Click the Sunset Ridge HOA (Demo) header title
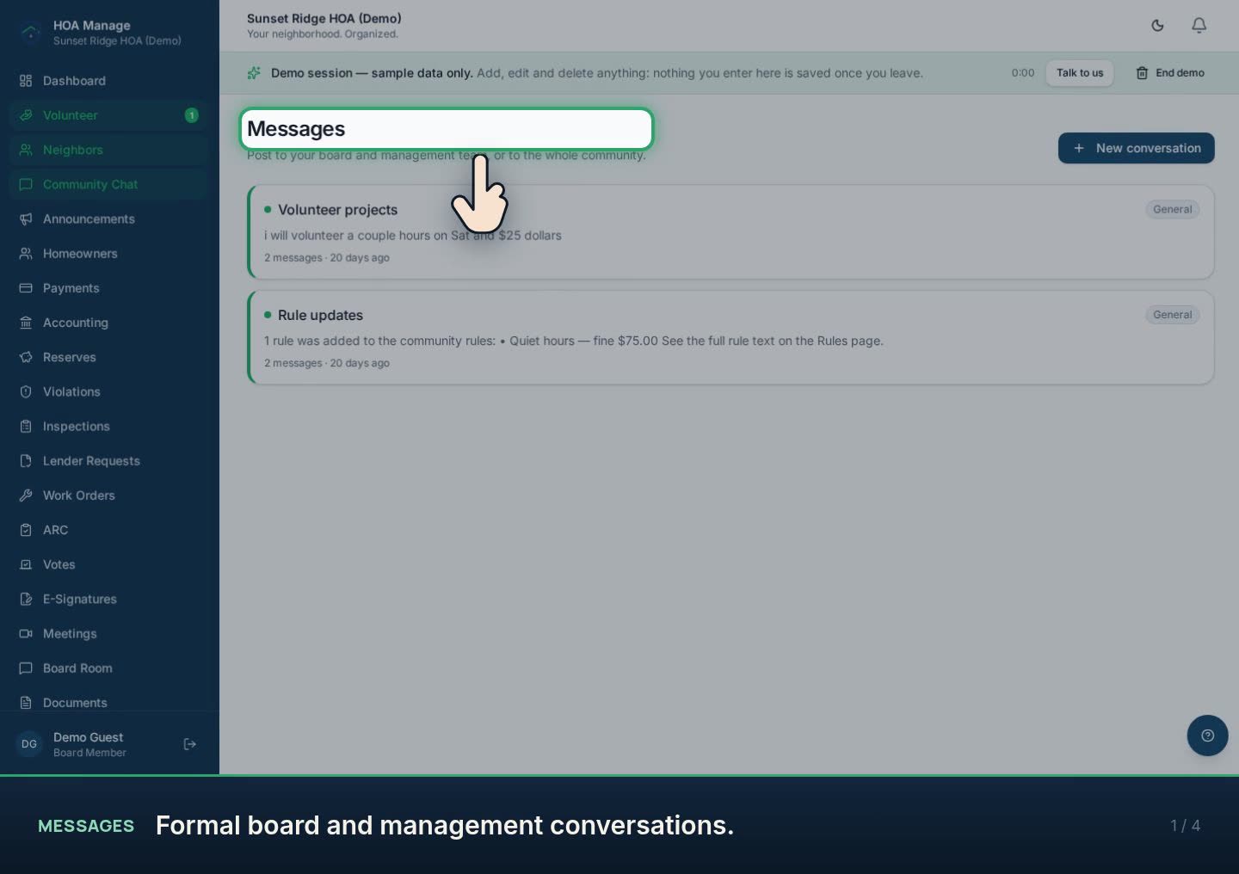 point(324,18)
